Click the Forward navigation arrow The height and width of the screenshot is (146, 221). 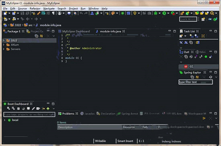click(x=36, y=19)
